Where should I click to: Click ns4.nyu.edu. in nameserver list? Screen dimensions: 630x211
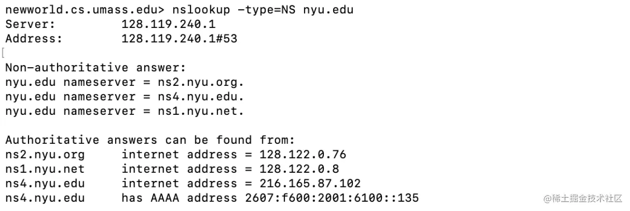coord(201,97)
